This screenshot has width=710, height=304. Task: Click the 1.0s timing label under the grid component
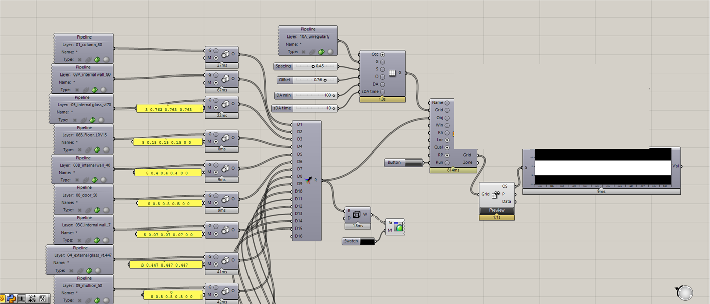[x=382, y=100]
